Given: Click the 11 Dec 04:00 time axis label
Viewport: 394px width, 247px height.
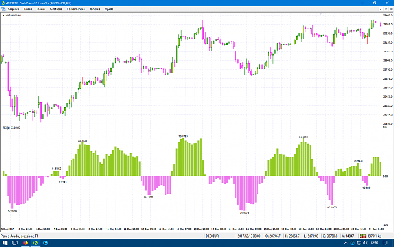Looking at the screenshot, I should tap(113, 229).
